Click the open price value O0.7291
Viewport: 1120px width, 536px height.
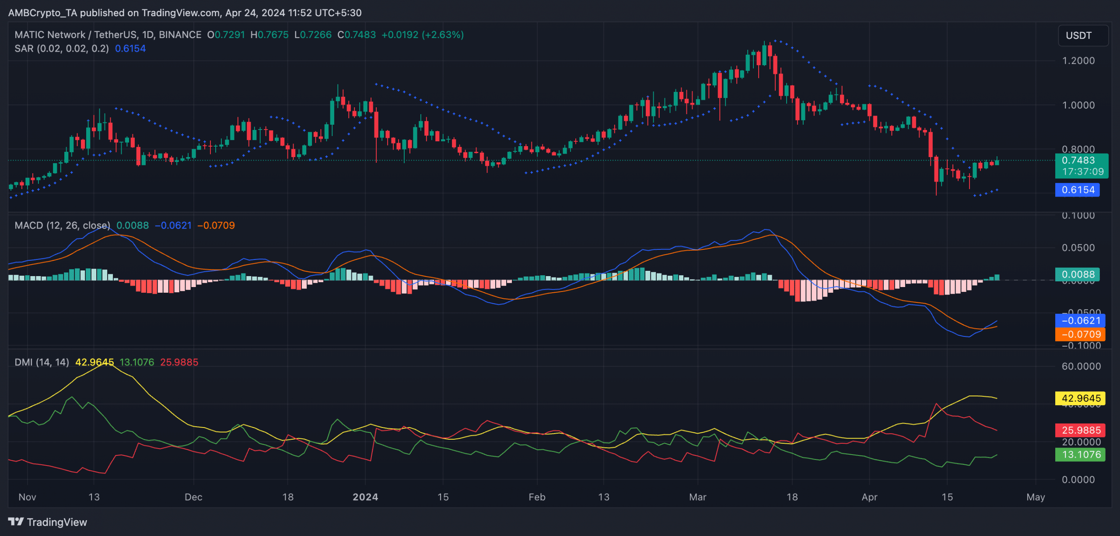226,35
